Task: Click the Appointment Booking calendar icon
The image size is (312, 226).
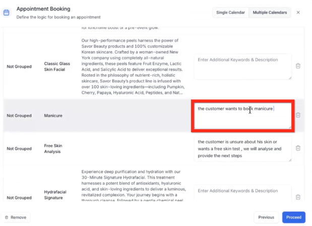Action: tap(7, 12)
